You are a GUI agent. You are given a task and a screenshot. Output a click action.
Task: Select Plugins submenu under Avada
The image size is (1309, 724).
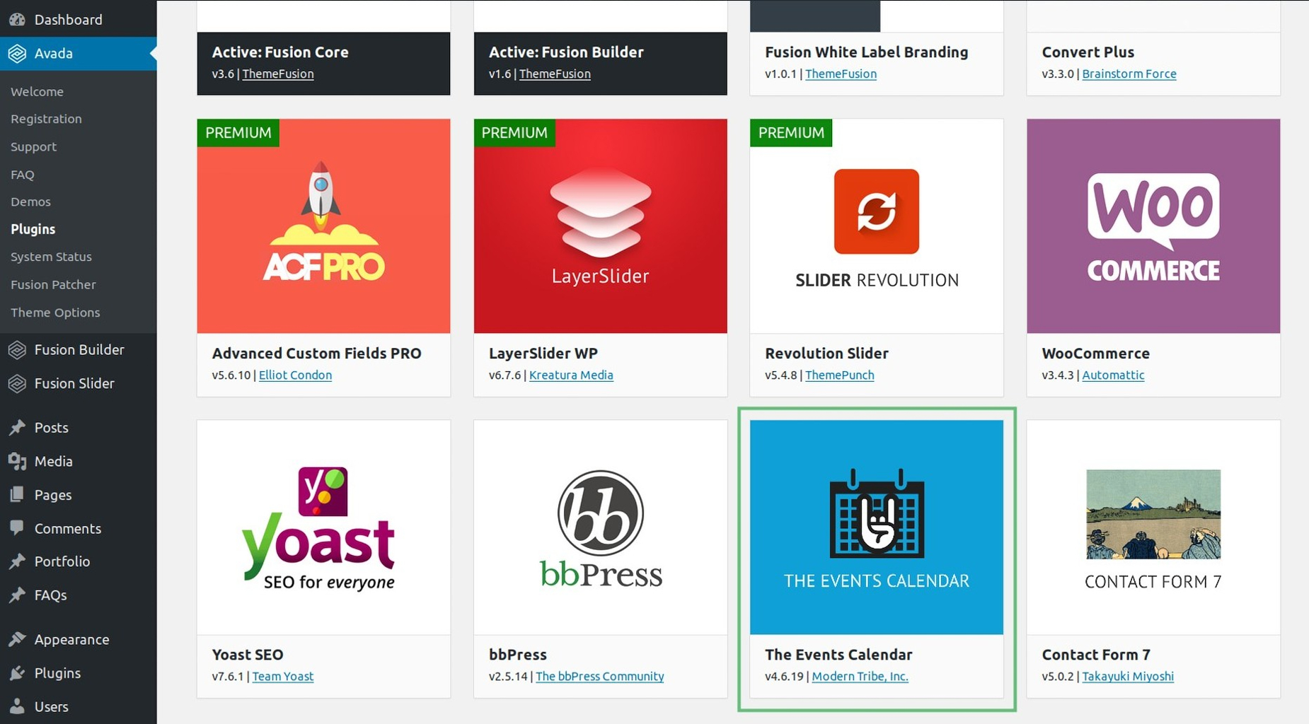coord(33,229)
